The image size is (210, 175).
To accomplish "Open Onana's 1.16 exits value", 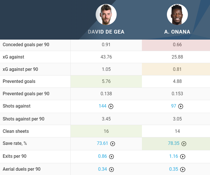I will click(174, 156).
